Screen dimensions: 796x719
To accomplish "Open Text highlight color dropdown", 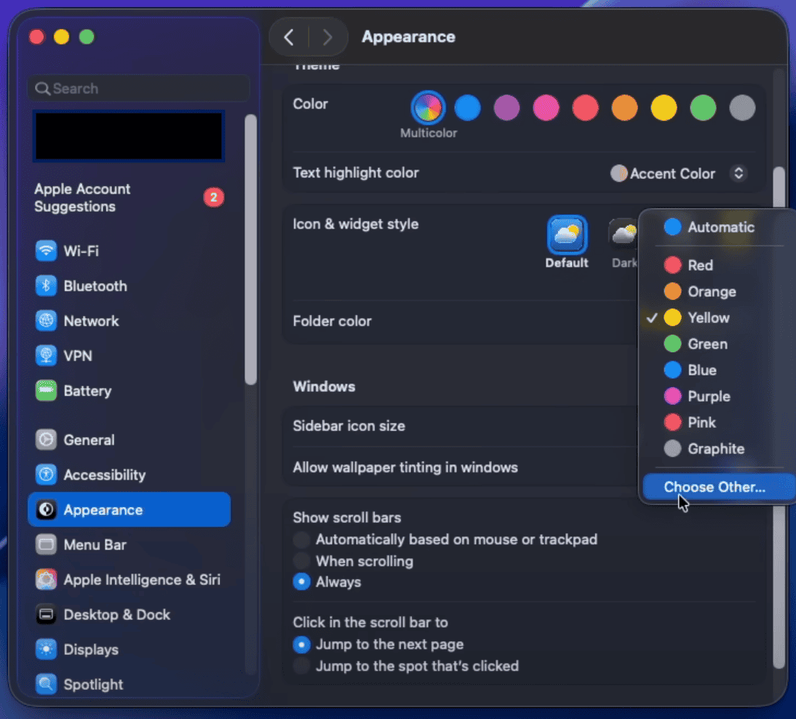I will coord(678,174).
